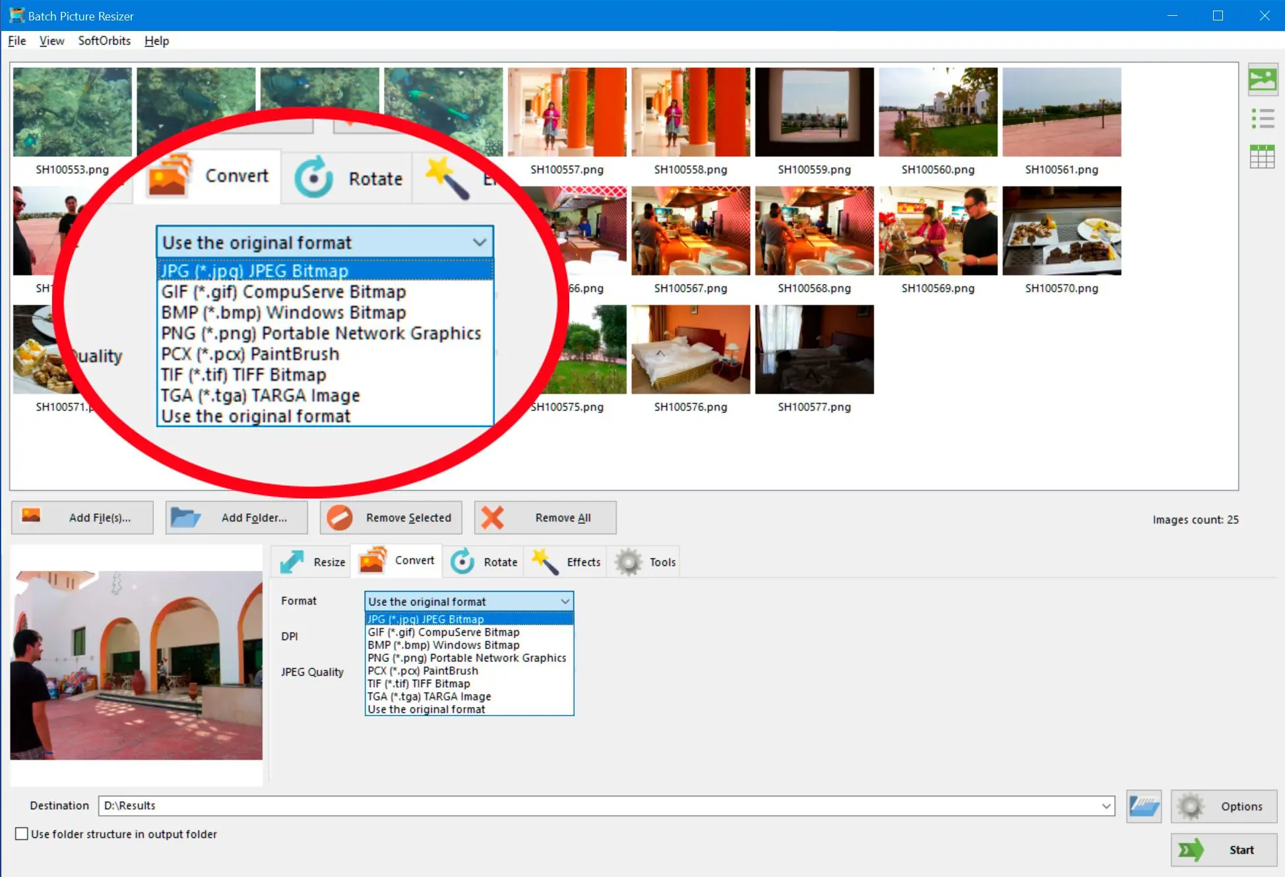This screenshot has height=877, width=1285.
Task: Select JPG JPEG Bitmap from format dropdown
Action: click(x=469, y=619)
